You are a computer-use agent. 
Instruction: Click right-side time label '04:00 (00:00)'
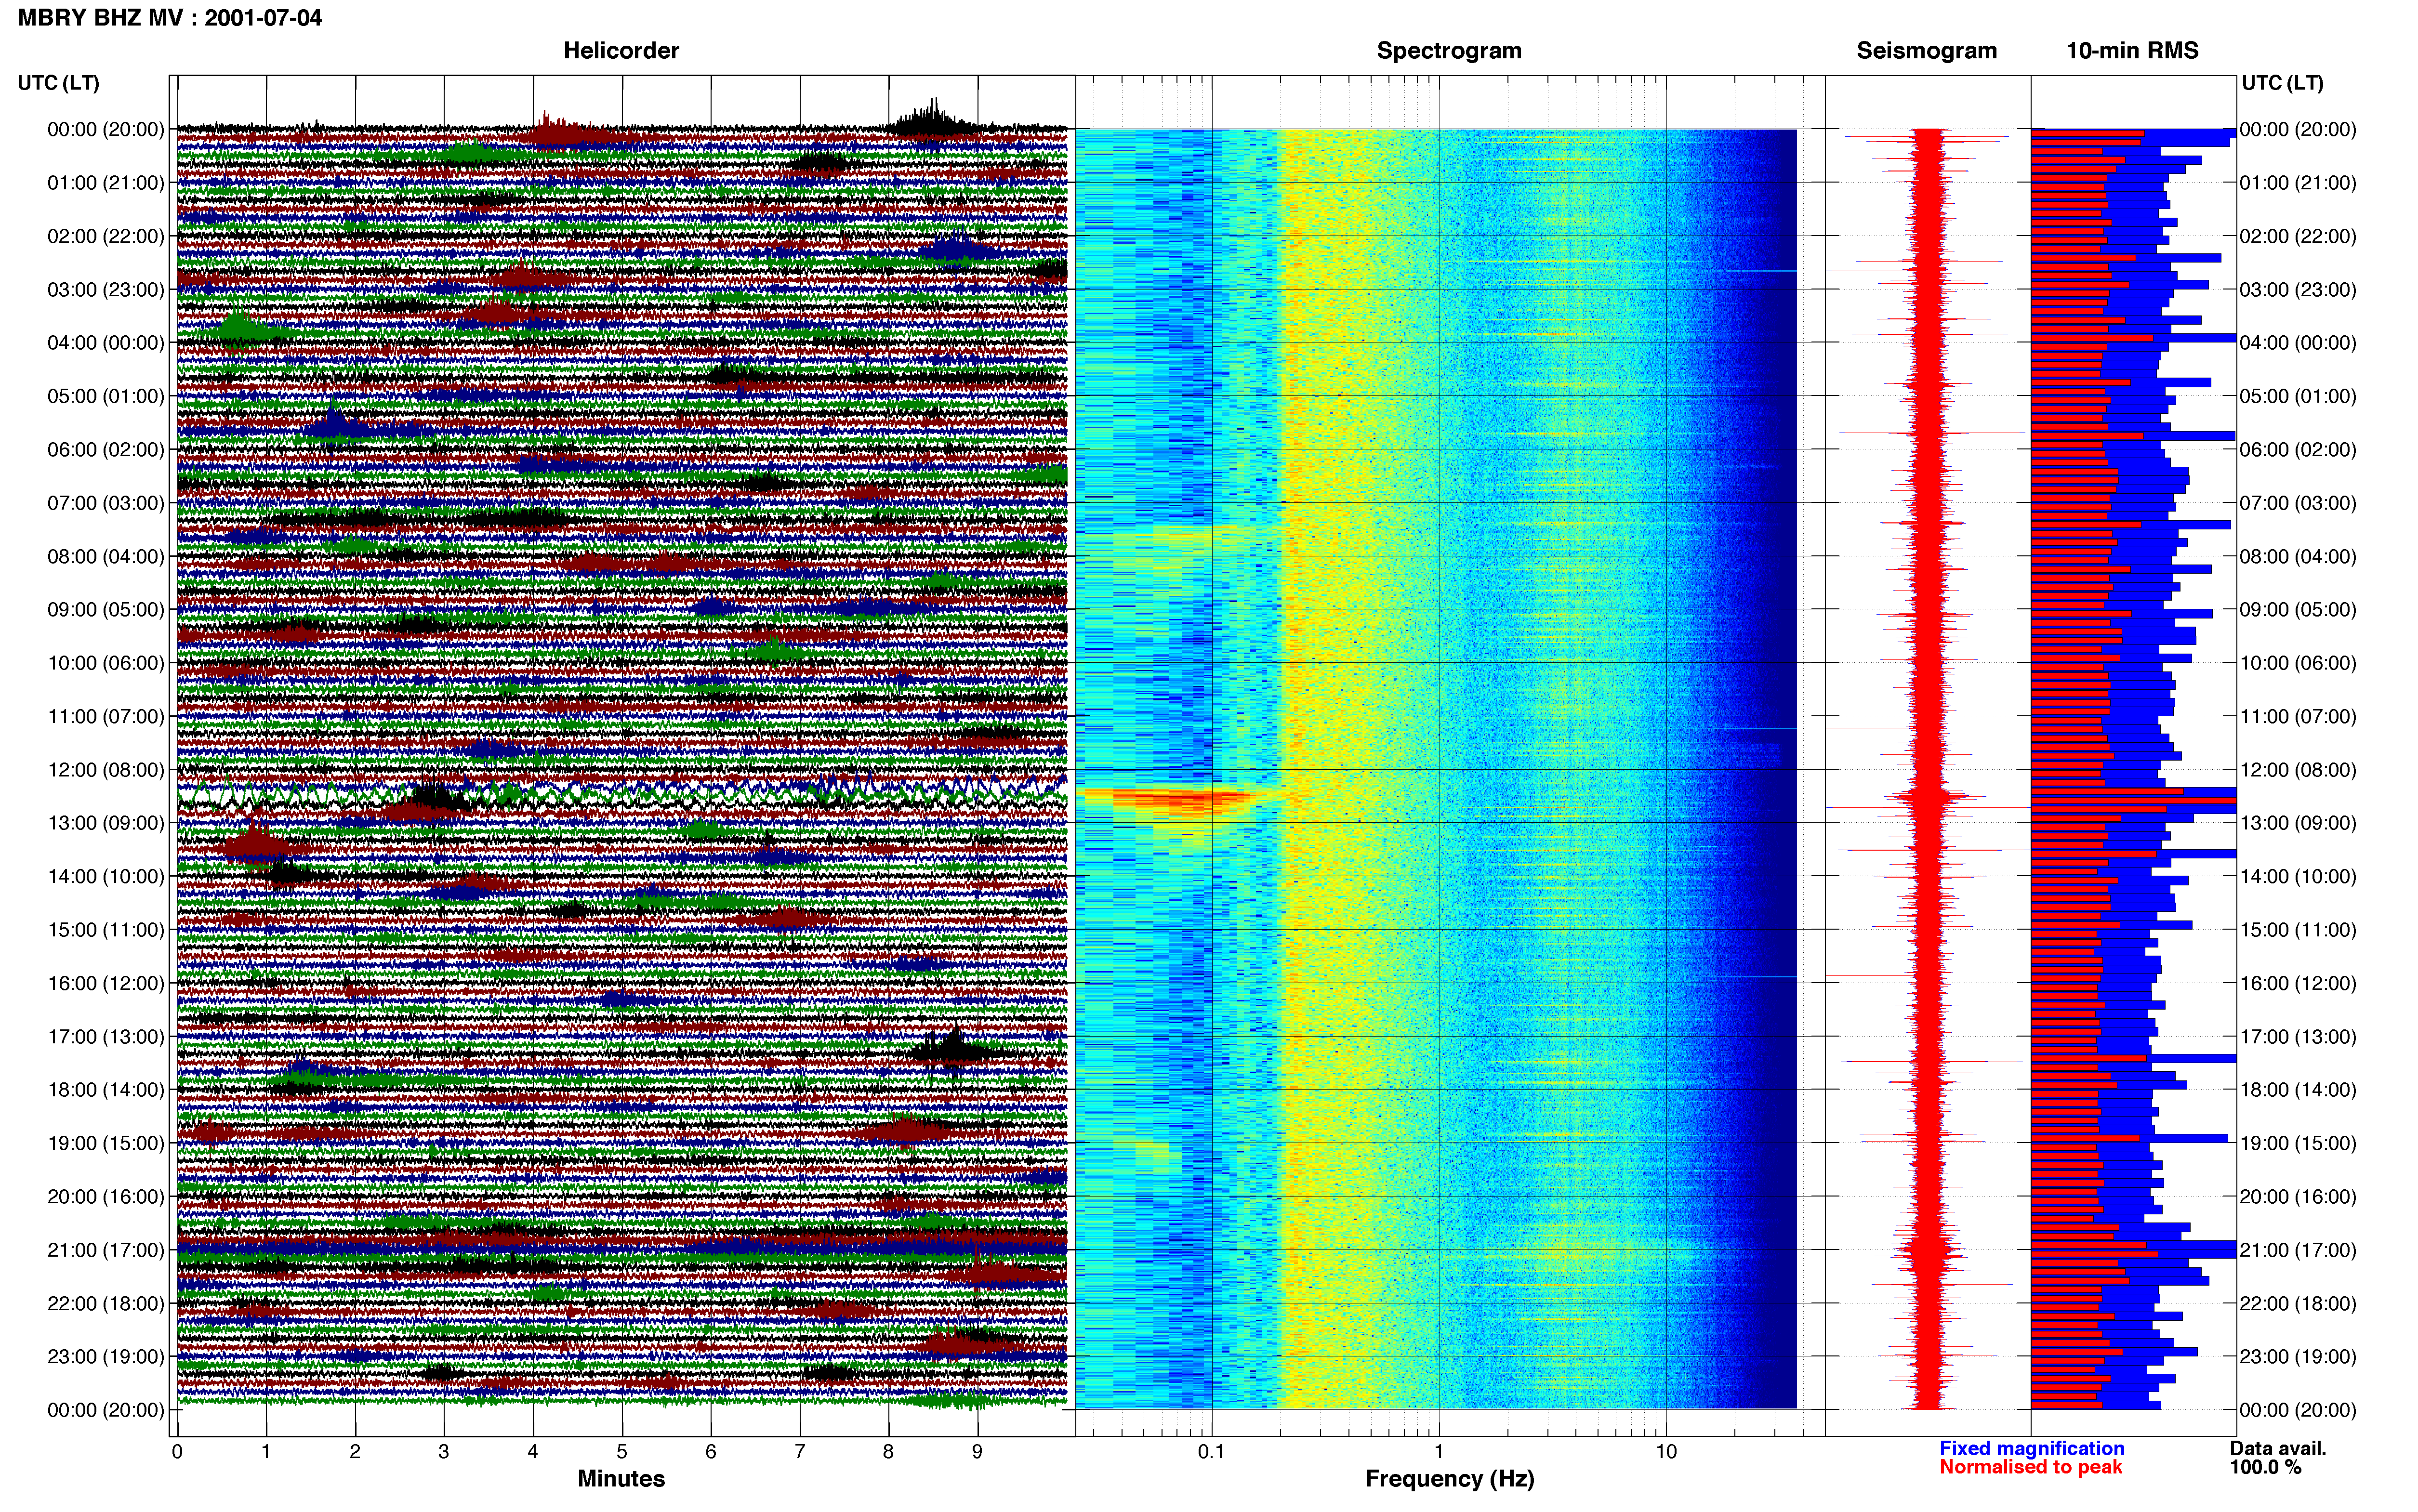[x=2298, y=342]
